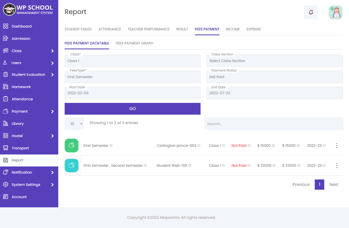Select Fees Payment Datatable subtab
349x228 pixels.
87,43
